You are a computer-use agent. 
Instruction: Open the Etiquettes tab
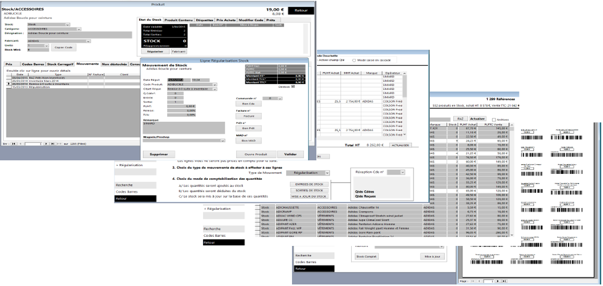[x=205, y=19]
